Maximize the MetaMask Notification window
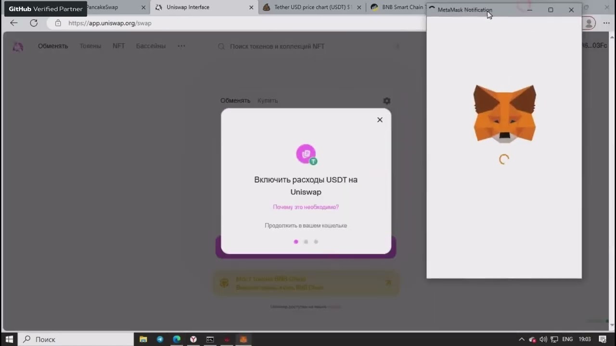Viewport: 616px width, 346px height. [x=551, y=10]
